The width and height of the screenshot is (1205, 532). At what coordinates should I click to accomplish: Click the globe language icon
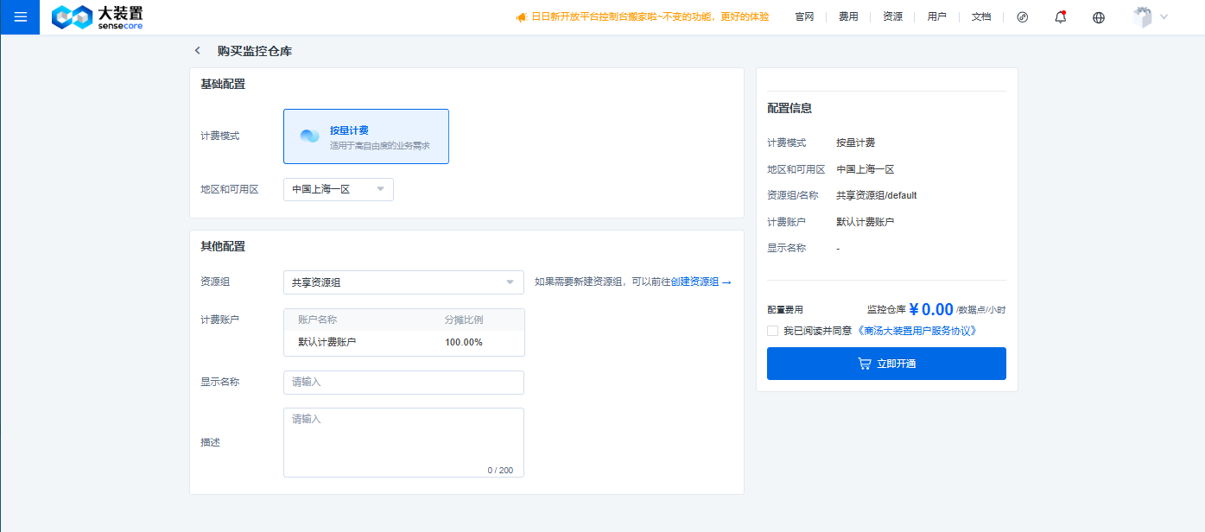tap(1099, 17)
